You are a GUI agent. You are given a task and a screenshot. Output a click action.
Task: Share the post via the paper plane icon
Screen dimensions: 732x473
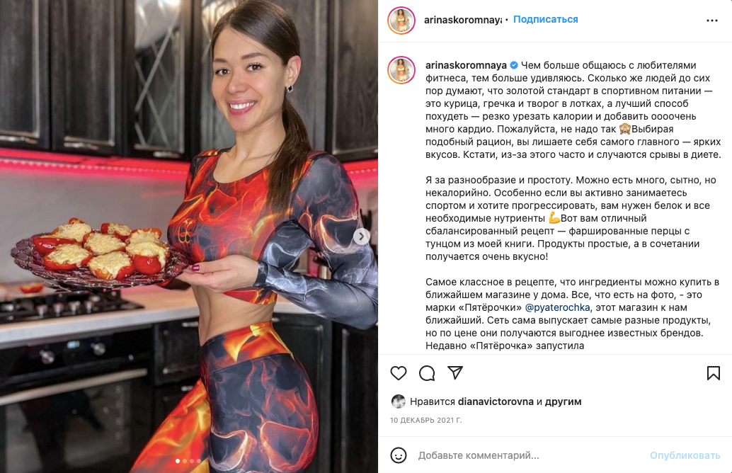tap(454, 372)
